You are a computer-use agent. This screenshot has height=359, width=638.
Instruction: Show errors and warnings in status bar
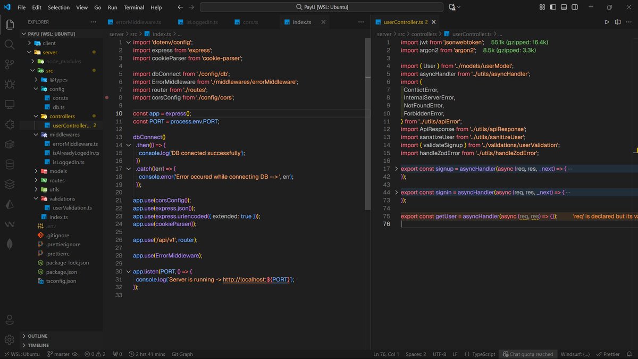coord(95,354)
